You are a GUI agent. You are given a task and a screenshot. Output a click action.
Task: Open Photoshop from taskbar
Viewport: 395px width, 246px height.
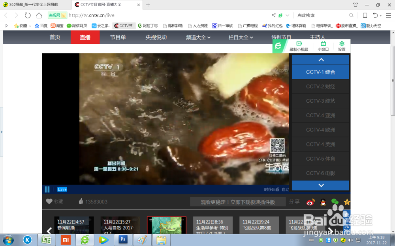[123, 240]
